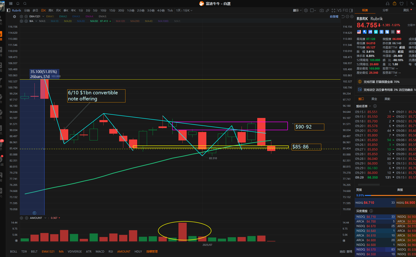Click the 24-hour trading icon
416x257 pixels.
(370, 31)
